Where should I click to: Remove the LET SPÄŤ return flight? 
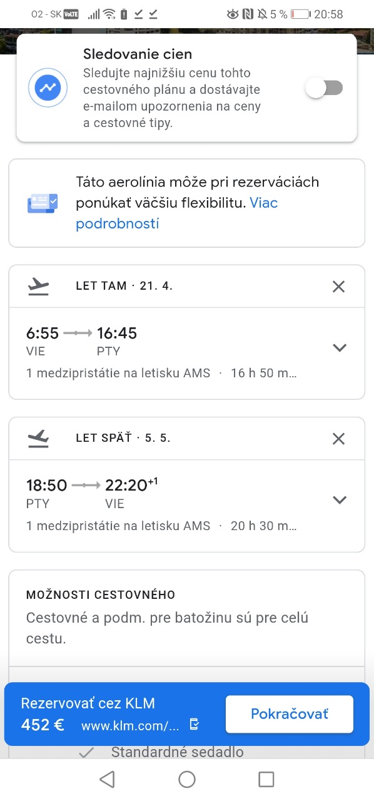coord(338,439)
